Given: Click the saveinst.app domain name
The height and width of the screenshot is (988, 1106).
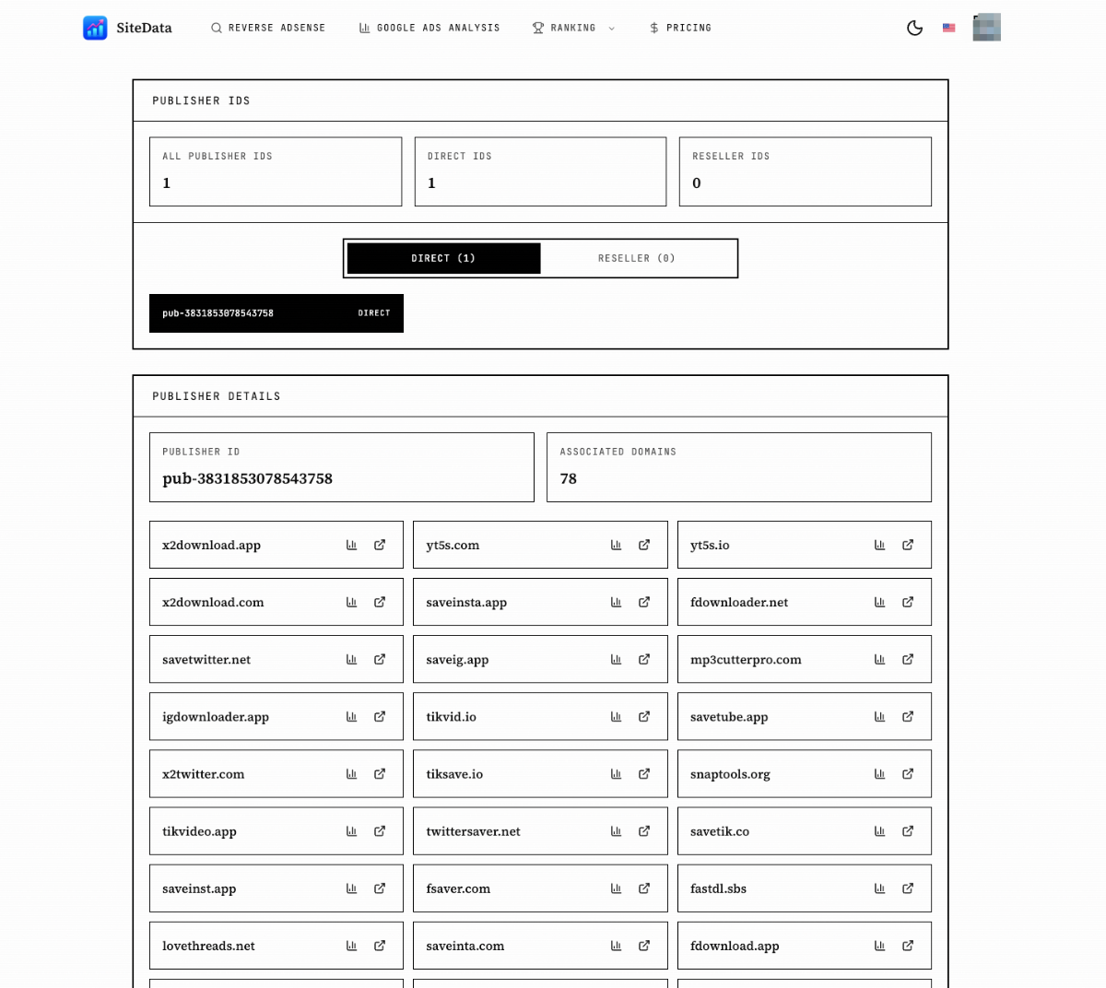Looking at the screenshot, I should (x=199, y=888).
